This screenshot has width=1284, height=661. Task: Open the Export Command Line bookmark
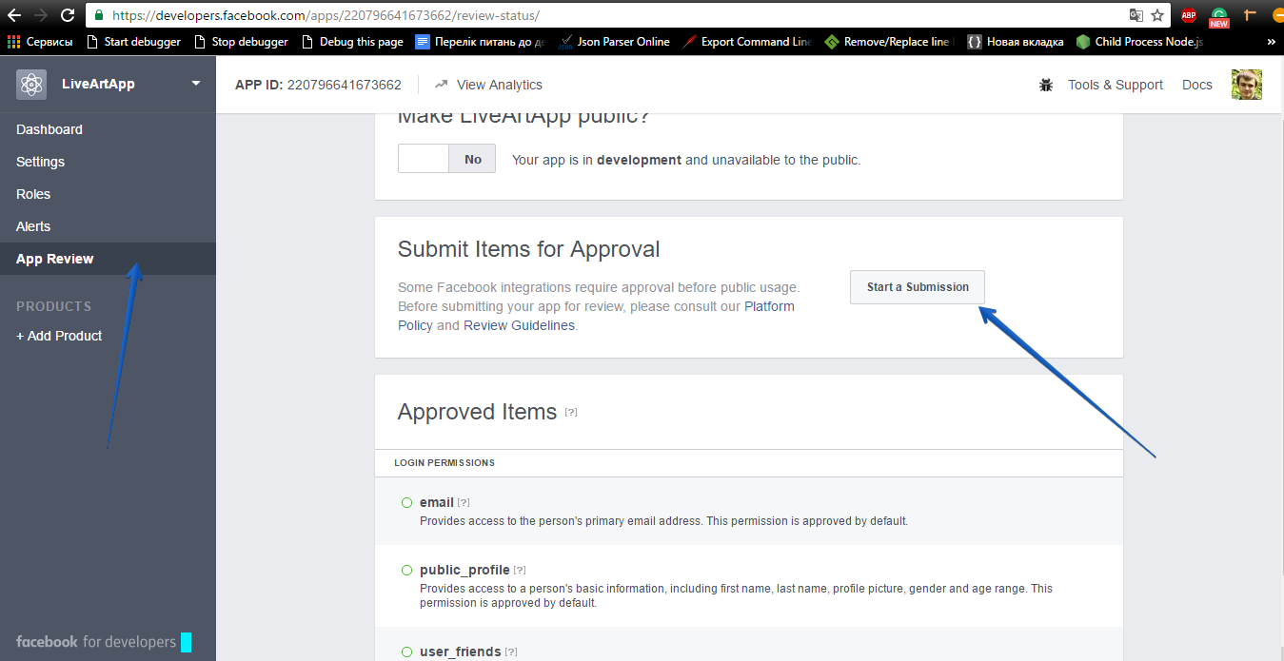point(747,42)
